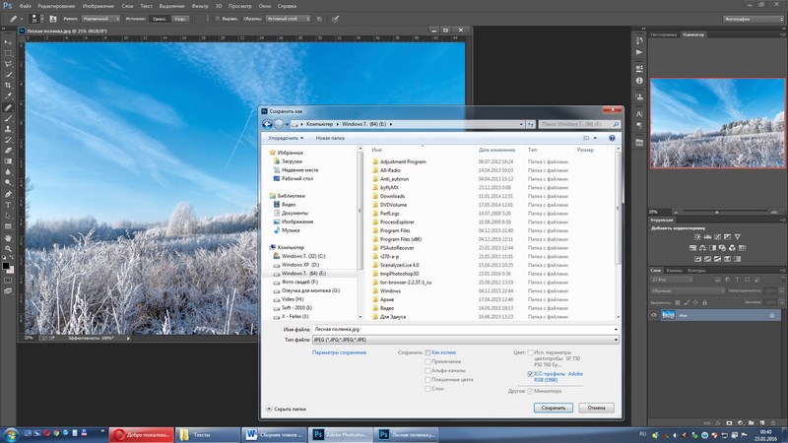The width and height of the screenshot is (788, 443).
Task: Click 'Новая папка' in Save dialog
Action: (330, 138)
